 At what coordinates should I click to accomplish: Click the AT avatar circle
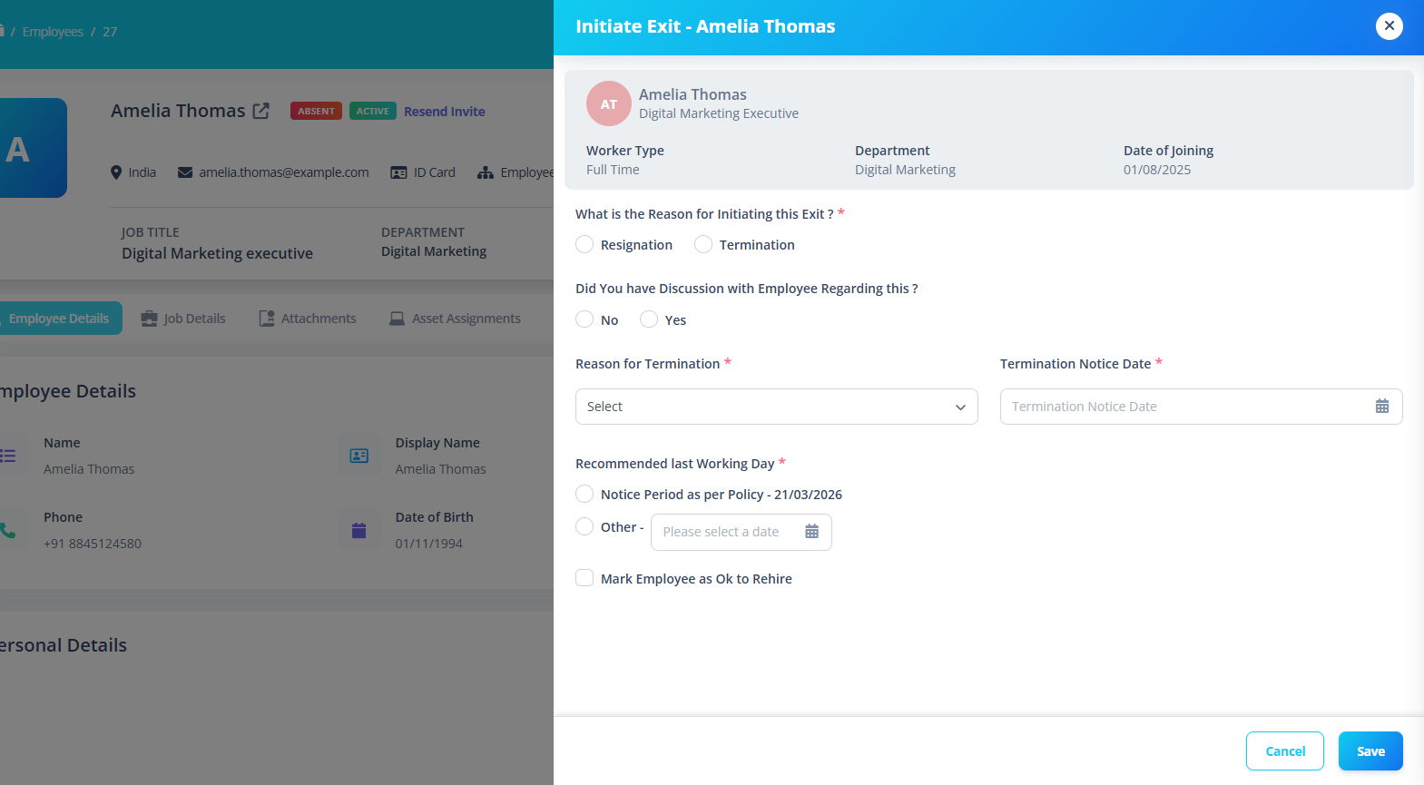609,103
